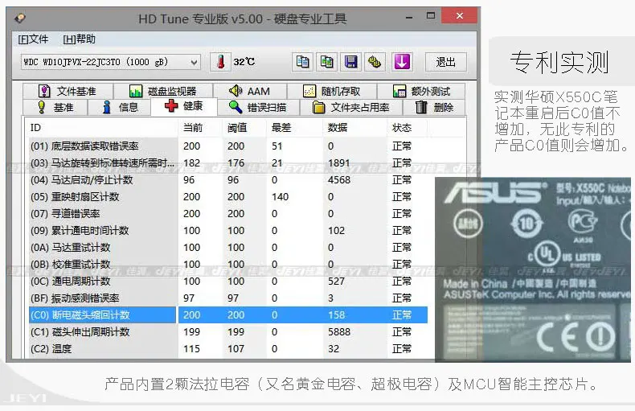Click data value 4568 in row 04
635x411 pixels.
point(339,180)
